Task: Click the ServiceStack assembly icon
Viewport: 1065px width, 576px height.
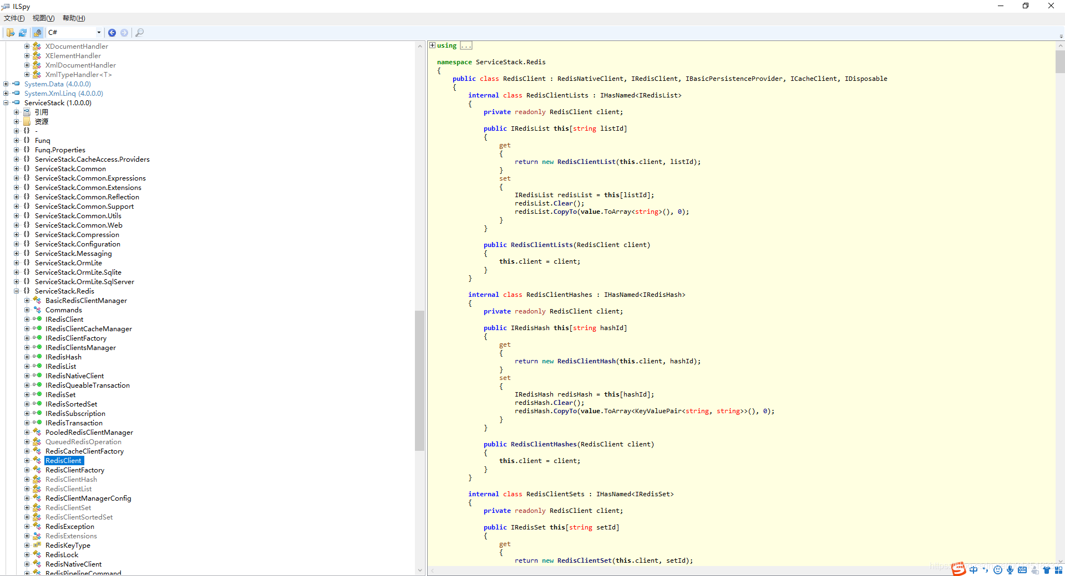Action: (x=16, y=103)
